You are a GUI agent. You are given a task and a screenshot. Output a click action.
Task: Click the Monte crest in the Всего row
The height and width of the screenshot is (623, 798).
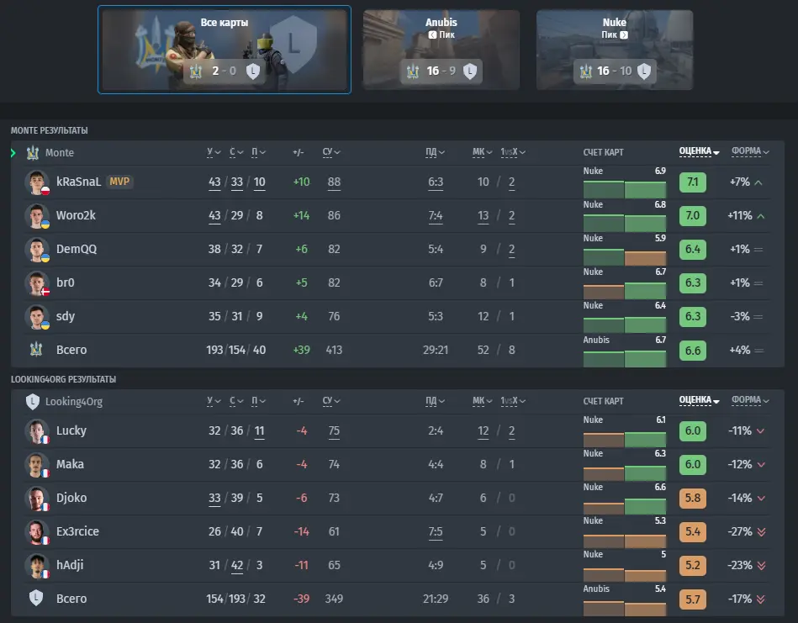pyautogui.click(x=35, y=350)
